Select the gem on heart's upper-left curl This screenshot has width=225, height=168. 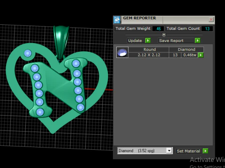point(28,53)
